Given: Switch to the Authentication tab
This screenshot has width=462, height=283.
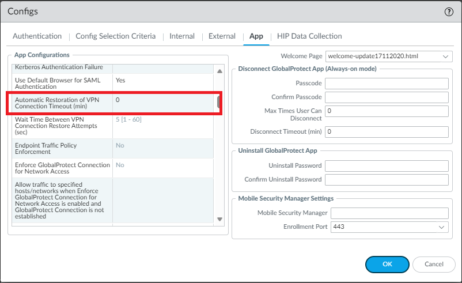Looking at the screenshot, I should (x=37, y=36).
